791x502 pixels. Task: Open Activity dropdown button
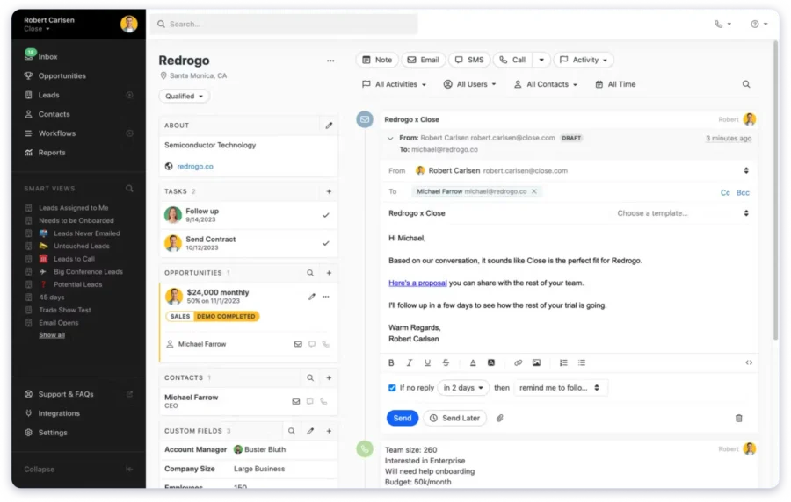(x=584, y=60)
